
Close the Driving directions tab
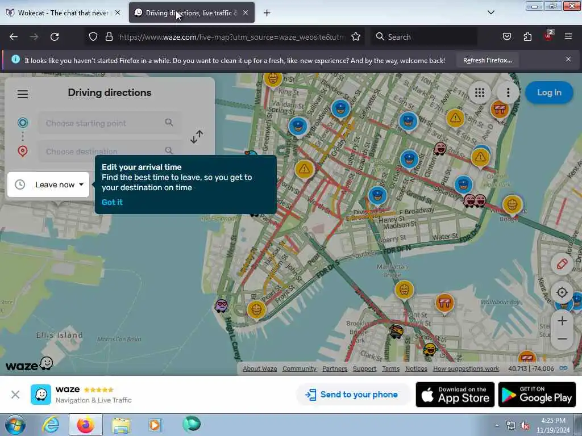[246, 12]
